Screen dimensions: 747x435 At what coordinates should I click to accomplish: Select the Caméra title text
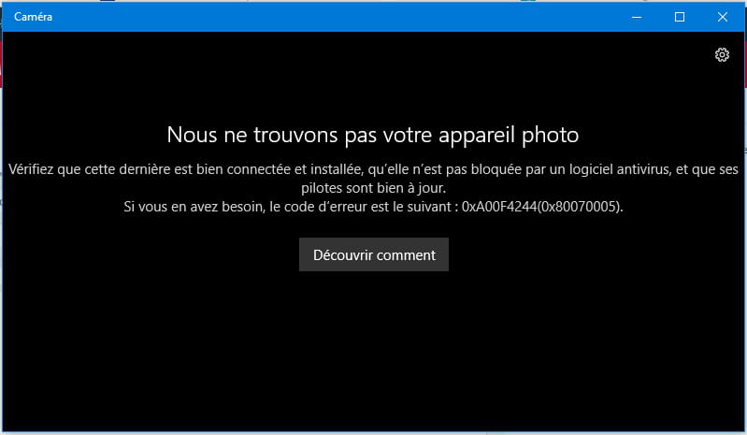click(x=33, y=17)
